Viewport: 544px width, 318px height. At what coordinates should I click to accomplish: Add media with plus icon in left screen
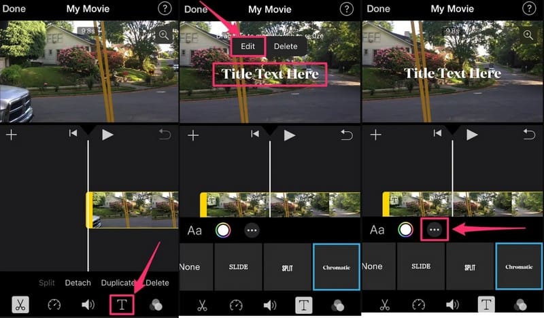pyautogui.click(x=12, y=135)
